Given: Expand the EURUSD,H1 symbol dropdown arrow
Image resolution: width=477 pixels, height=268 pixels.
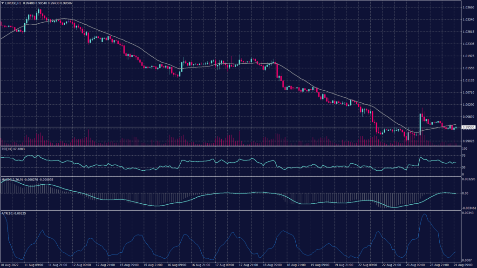Looking at the screenshot, I should pyautogui.click(x=4, y=3).
